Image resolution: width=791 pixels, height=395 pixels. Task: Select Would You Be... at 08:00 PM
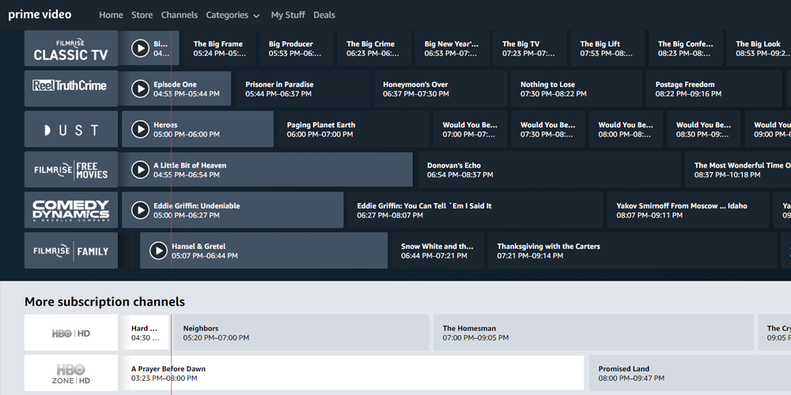[626, 129]
